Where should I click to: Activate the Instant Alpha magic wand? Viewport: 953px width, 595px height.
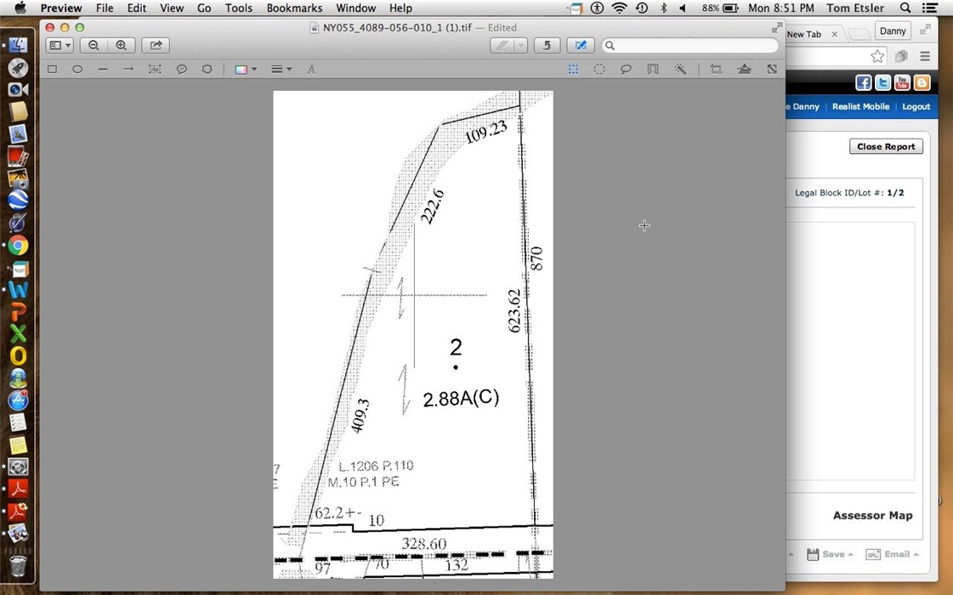tap(680, 69)
